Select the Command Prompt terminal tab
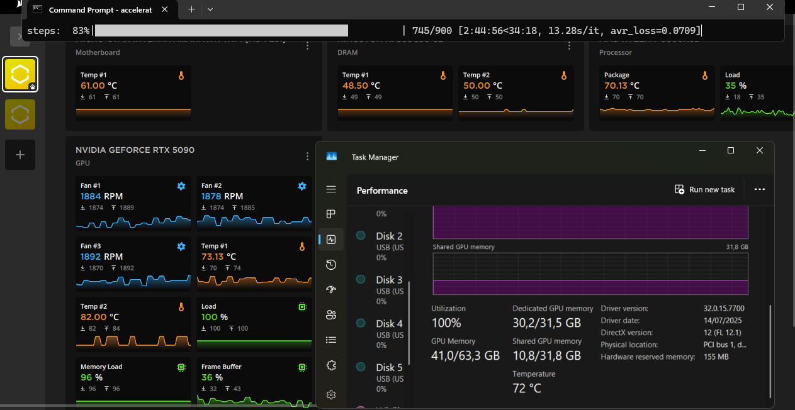795x410 pixels. [x=101, y=9]
